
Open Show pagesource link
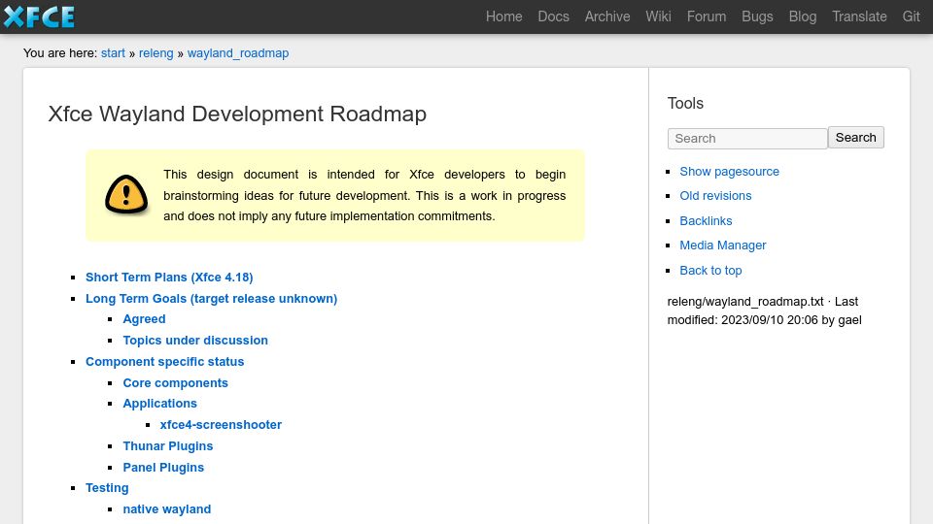[x=729, y=171]
